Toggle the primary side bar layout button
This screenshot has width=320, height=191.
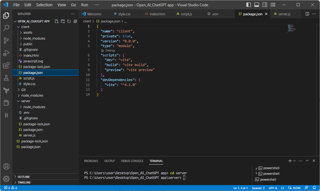[x=248, y=5]
